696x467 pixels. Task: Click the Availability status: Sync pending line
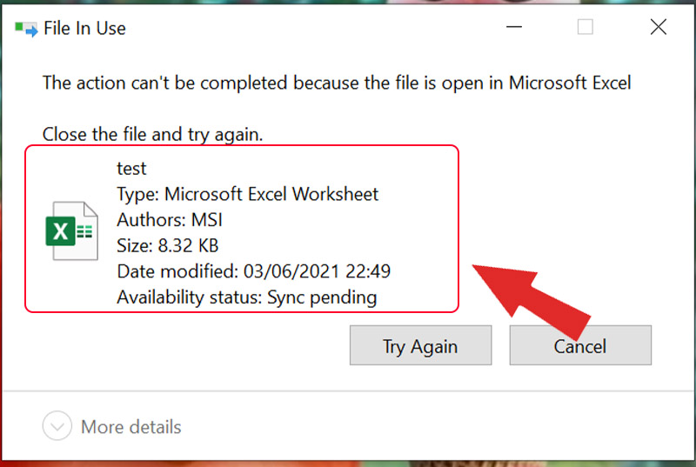click(246, 297)
